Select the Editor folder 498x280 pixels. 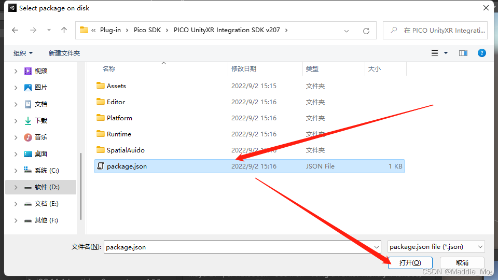pos(250,102)
